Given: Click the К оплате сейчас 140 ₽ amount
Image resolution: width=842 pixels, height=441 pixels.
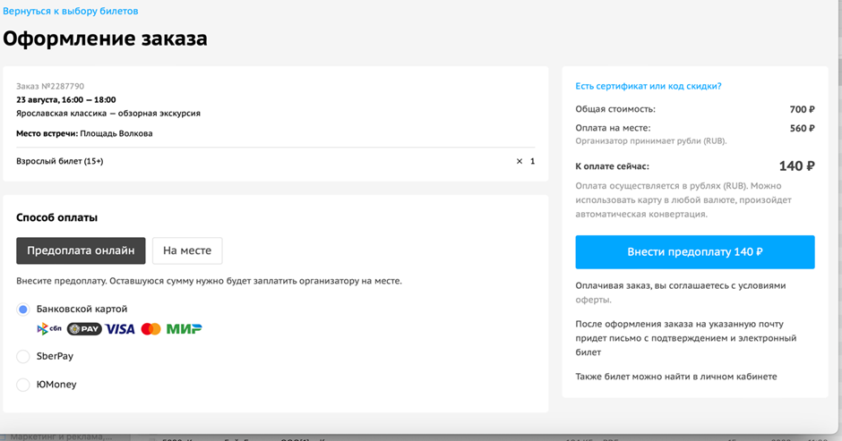Looking at the screenshot, I should point(796,166).
